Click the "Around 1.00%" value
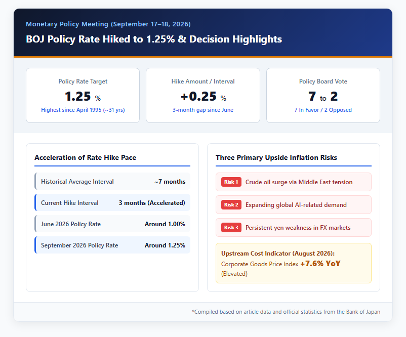Screen dimensions: 406x337 (x=165, y=224)
